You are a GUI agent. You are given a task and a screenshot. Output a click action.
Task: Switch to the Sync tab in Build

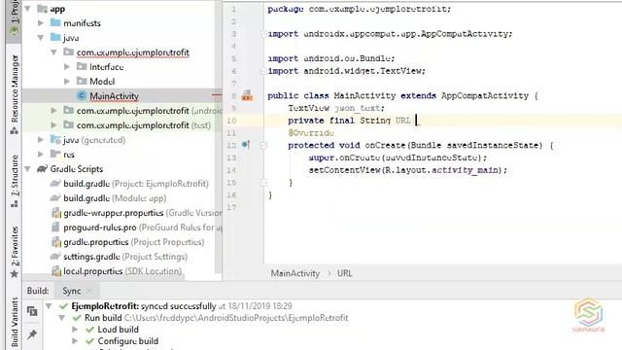pos(71,291)
